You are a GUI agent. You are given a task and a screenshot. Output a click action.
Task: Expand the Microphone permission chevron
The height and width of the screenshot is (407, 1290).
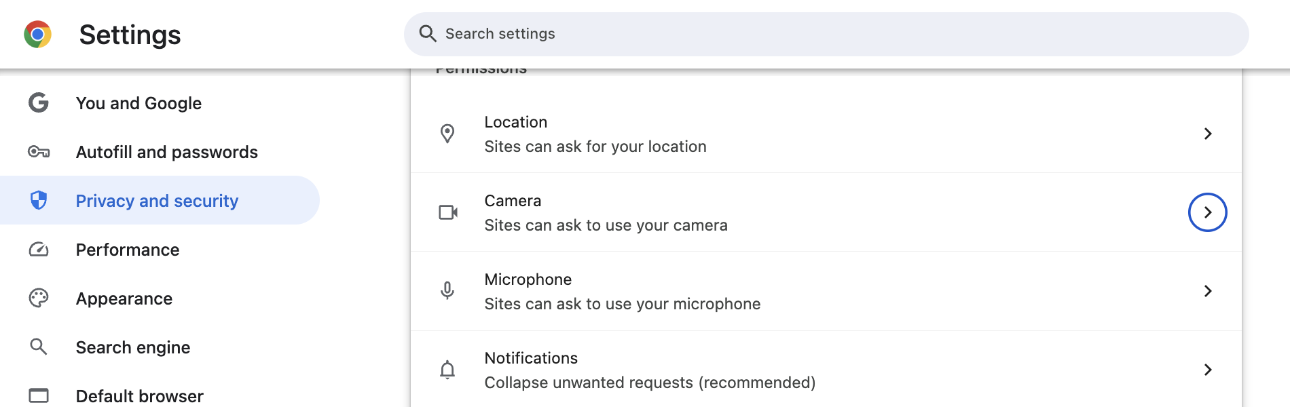1207,291
